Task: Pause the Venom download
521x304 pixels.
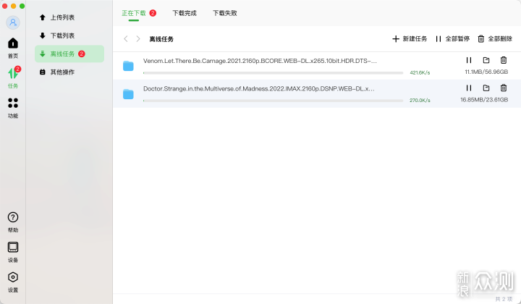Action: click(x=469, y=60)
